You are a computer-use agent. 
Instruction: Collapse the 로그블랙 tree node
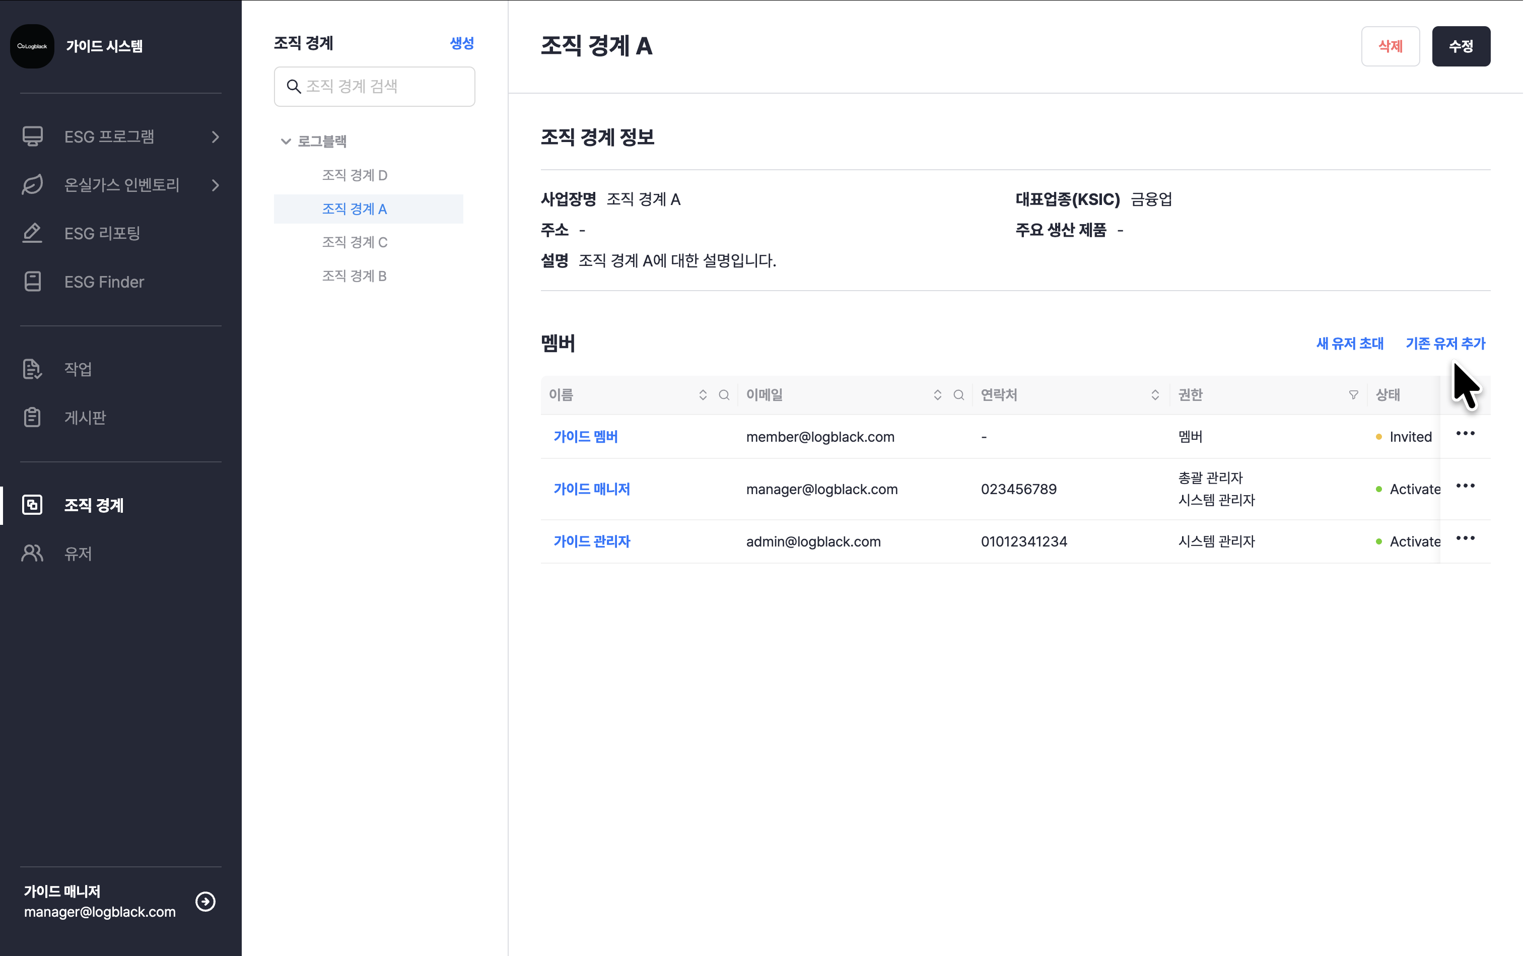point(286,142)
